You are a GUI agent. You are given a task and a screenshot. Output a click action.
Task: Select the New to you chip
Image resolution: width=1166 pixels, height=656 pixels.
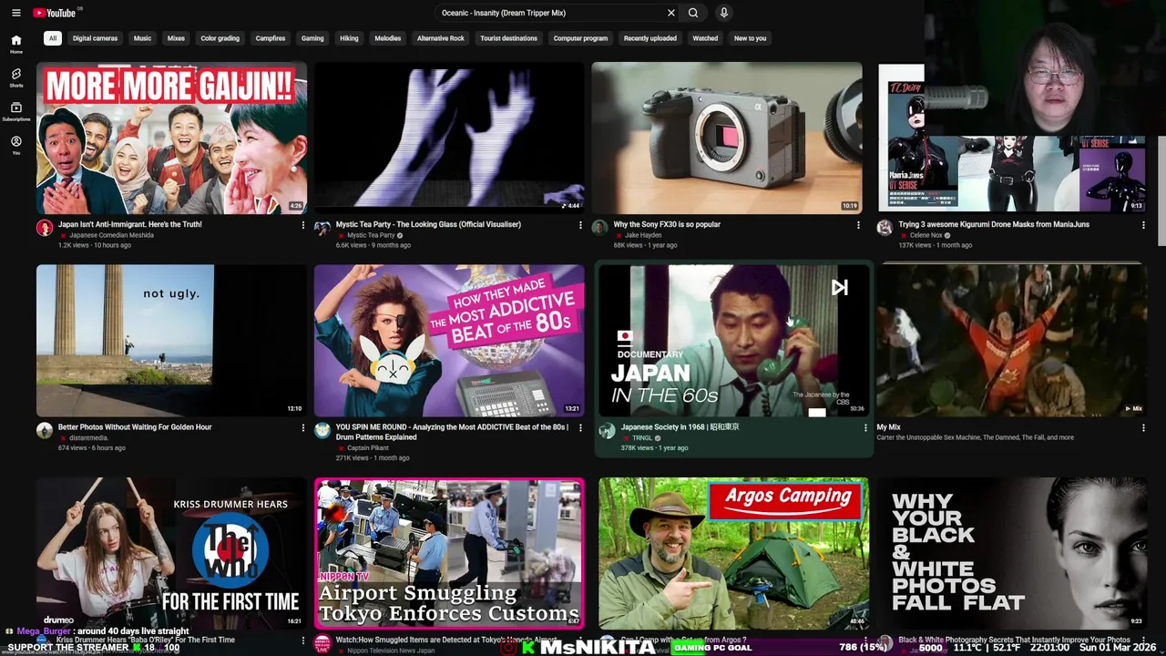pos(750,38)
